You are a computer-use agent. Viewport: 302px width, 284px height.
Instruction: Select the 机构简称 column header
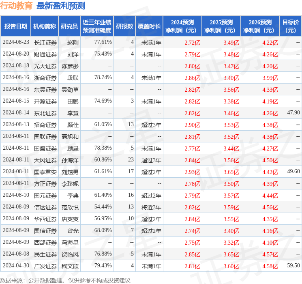pyautogui.click(x=45, y=26)
